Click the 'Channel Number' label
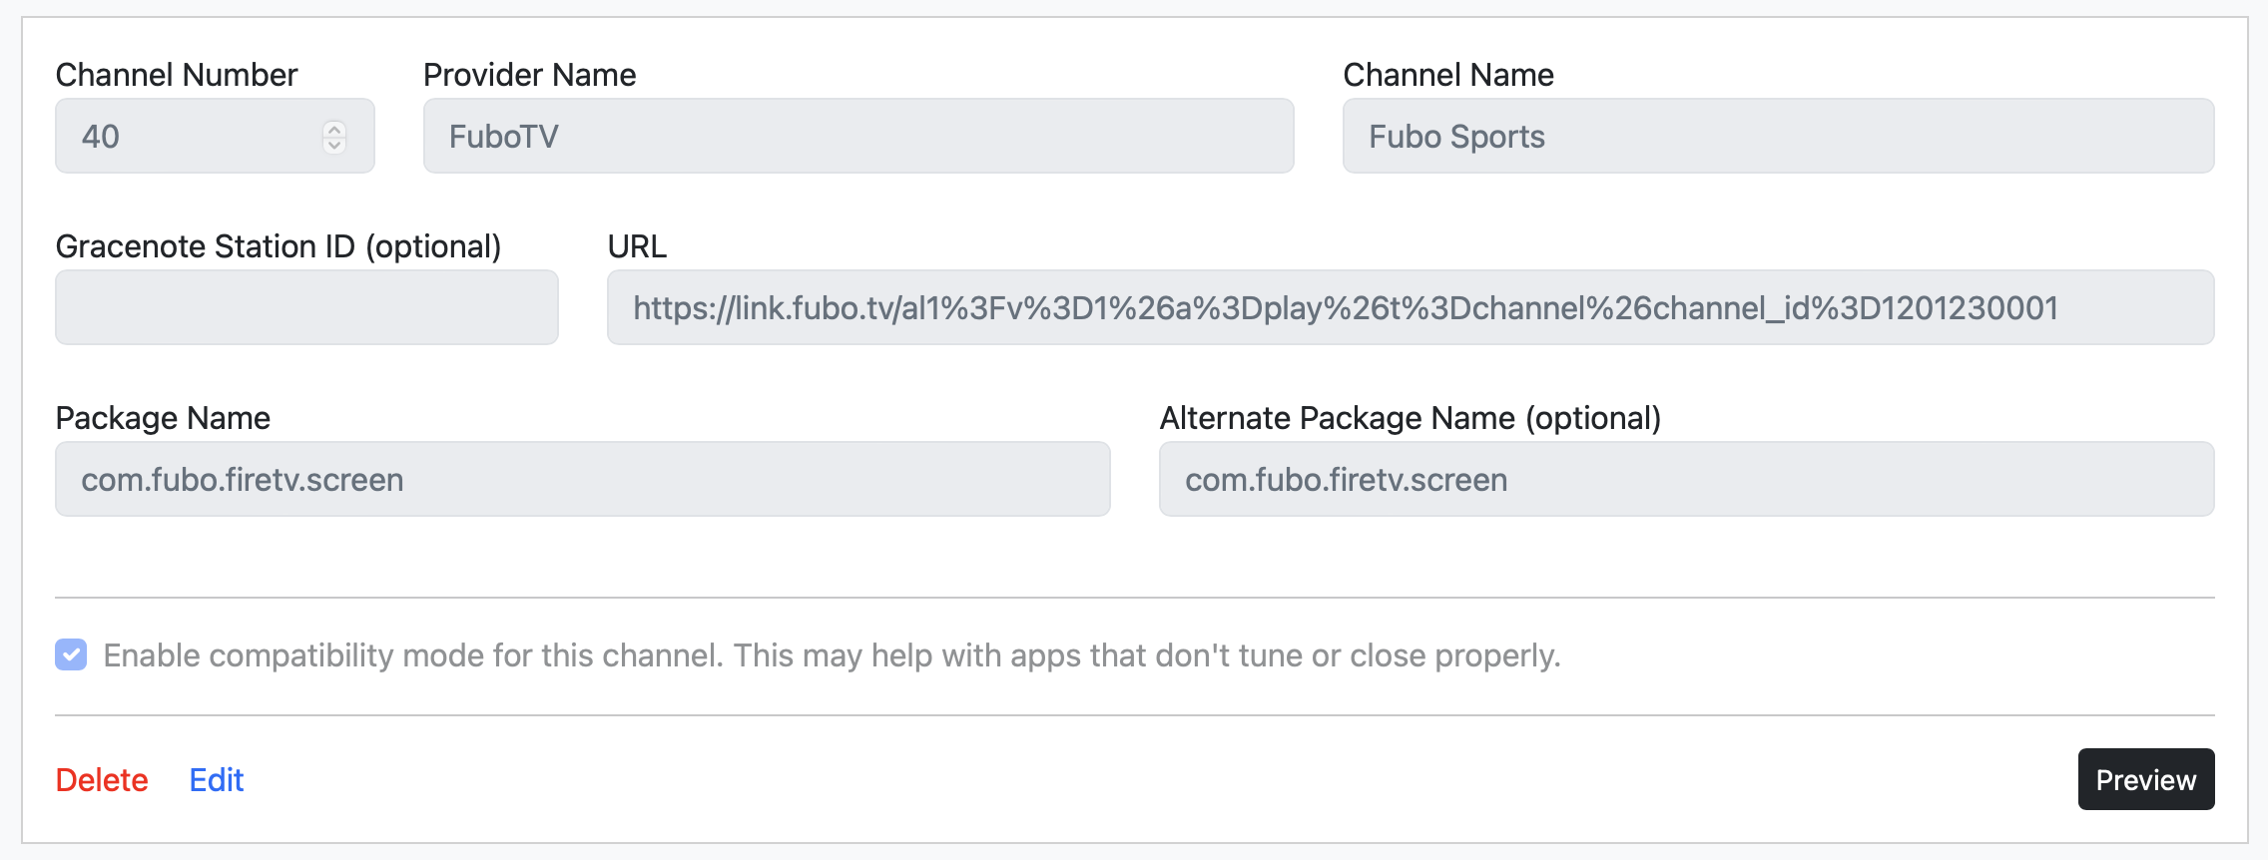This screenshot has height=860, width=2268. pos(177,75)
